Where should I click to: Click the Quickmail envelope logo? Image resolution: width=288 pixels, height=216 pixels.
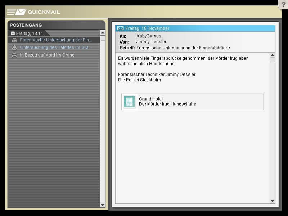[17, 12]
